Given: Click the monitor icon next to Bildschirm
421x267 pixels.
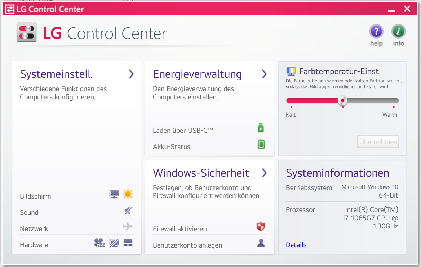Looking at the screenshot, I should tap(114, 194).
